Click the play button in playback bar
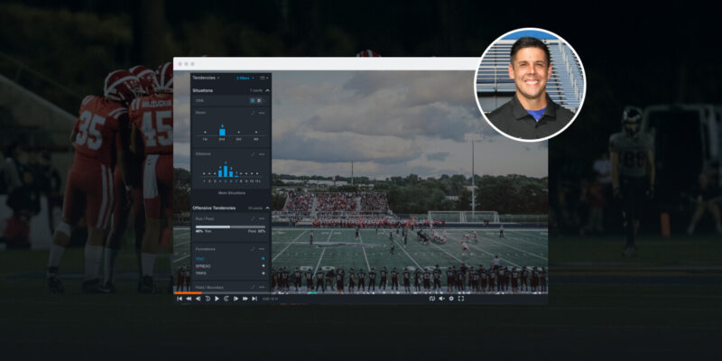 pyautogui.click(x=217, y=298)
